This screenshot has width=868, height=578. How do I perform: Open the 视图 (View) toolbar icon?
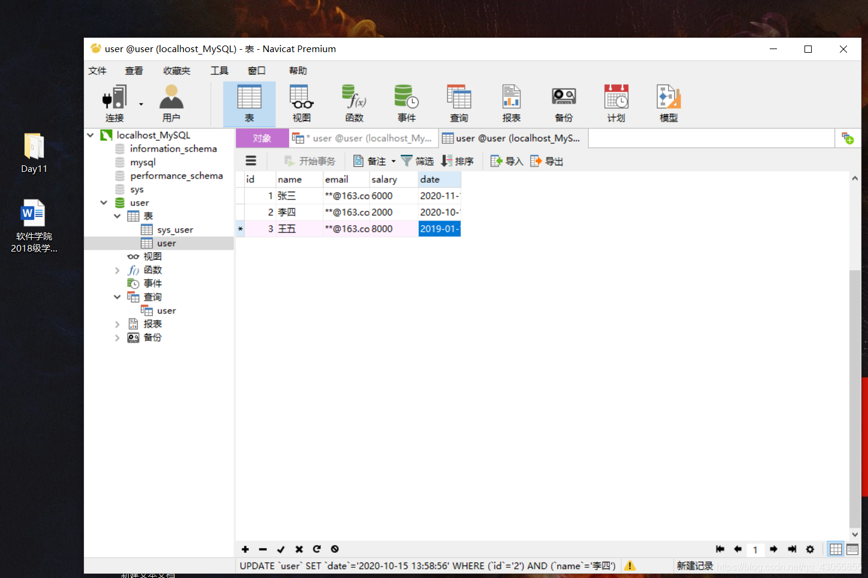pos(301,104)
